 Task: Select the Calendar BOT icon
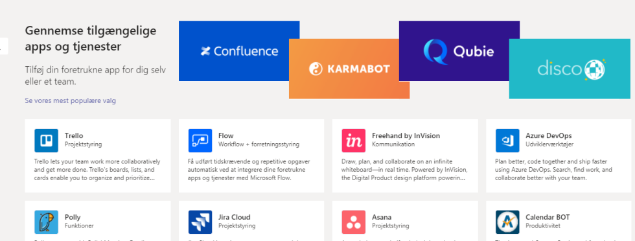(507, 222)
